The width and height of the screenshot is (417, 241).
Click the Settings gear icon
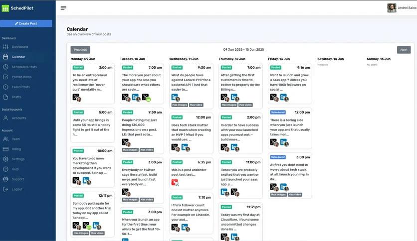[5, 159]
